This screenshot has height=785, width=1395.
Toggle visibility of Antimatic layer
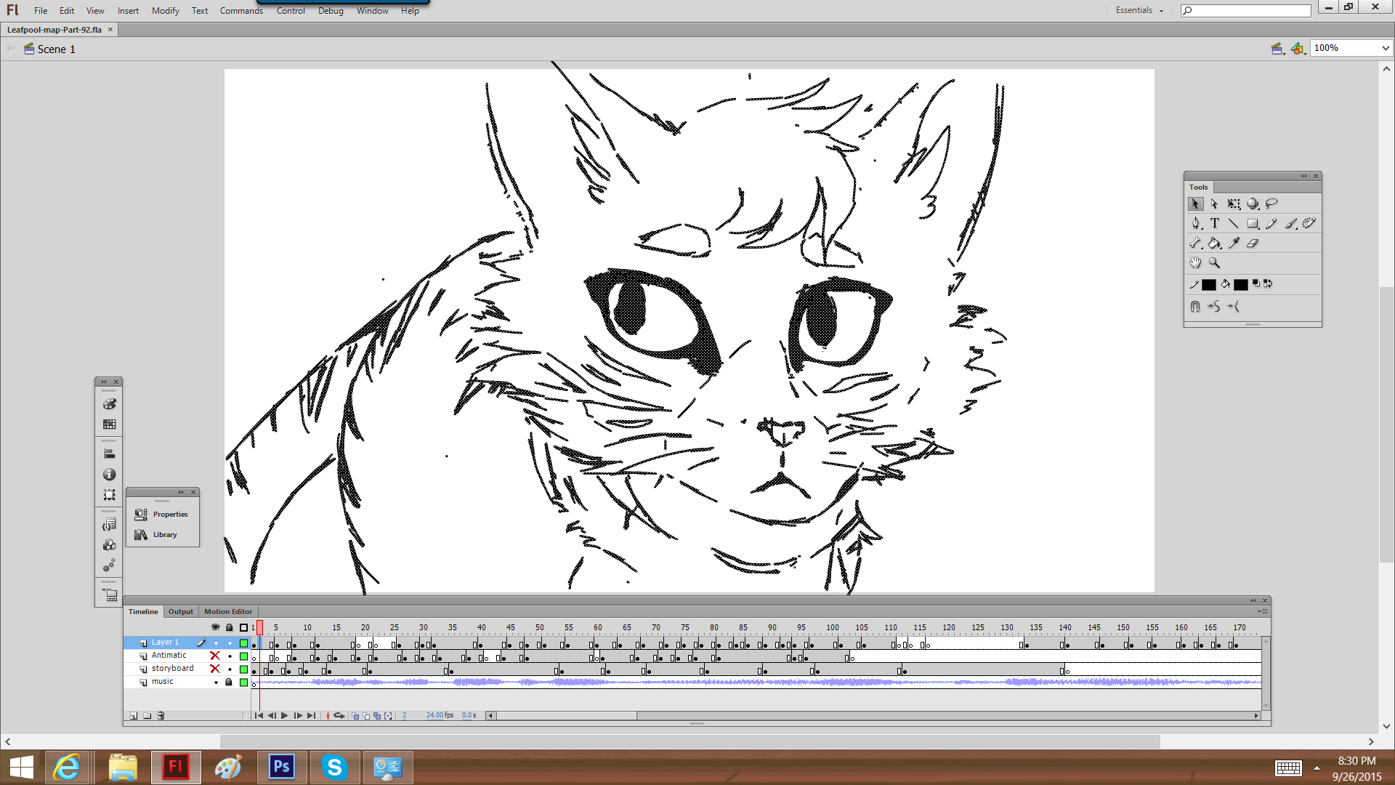point(215,656)
